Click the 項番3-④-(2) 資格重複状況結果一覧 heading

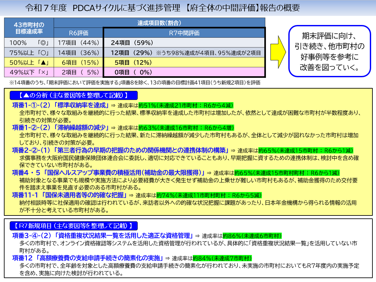[x=103, y=235]
